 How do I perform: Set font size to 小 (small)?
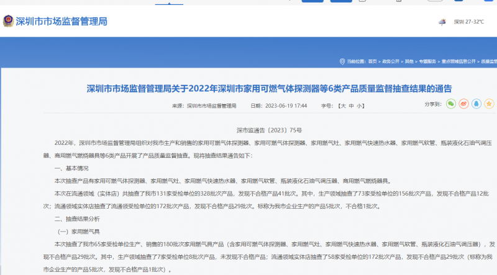[x=359, y=106]
